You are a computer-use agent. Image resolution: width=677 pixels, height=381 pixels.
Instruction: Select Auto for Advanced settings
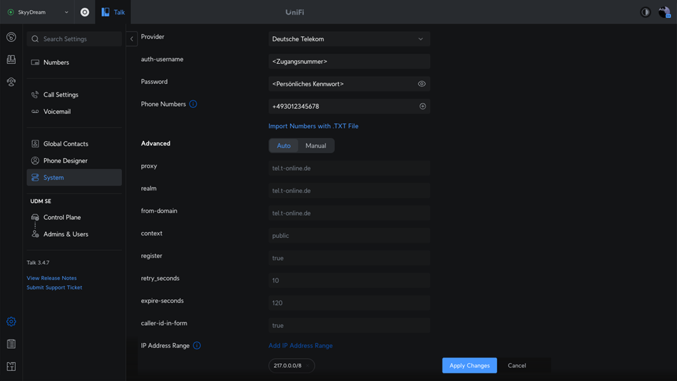(284, 146)
